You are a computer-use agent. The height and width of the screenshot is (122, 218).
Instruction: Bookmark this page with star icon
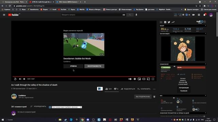[x=200, y=6]
